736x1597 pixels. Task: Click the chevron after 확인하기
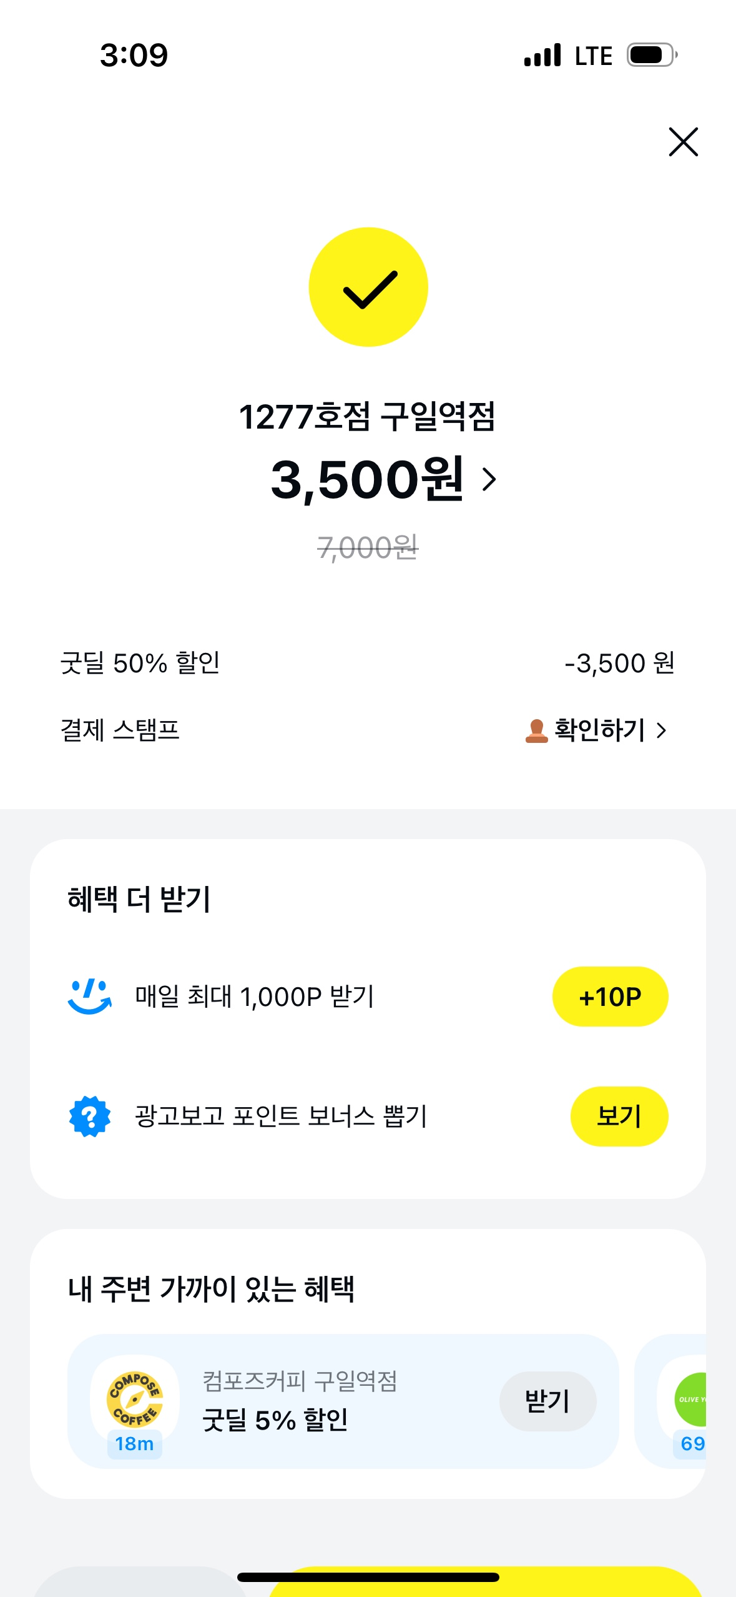pos(662,730)
